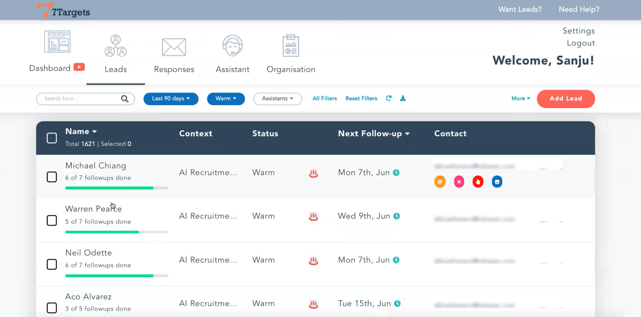Check the box for Michael Chiang

coord(52,177)
